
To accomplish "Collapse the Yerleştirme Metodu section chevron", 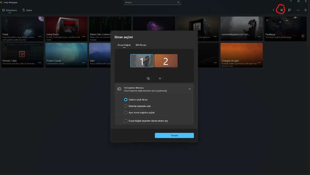I will point(190,89).
